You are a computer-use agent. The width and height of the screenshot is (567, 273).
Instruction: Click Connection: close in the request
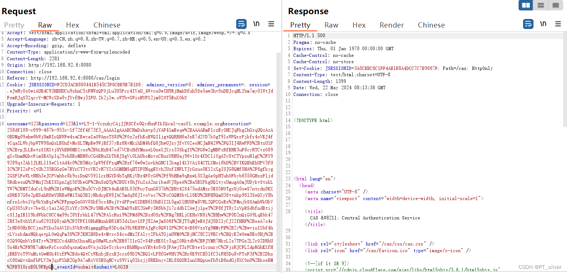(x=29, y=71)
